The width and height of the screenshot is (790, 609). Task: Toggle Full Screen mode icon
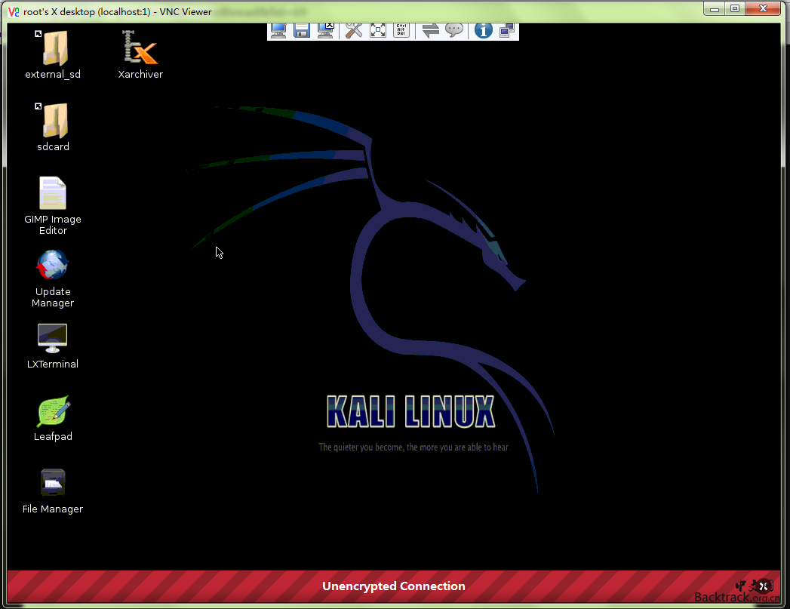378,31
